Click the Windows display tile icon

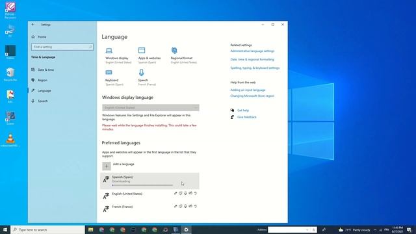point(109,51)
